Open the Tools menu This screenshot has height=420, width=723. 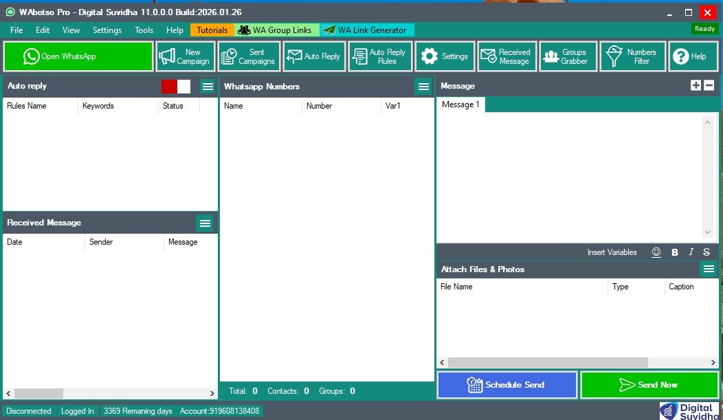coord(144,30)
